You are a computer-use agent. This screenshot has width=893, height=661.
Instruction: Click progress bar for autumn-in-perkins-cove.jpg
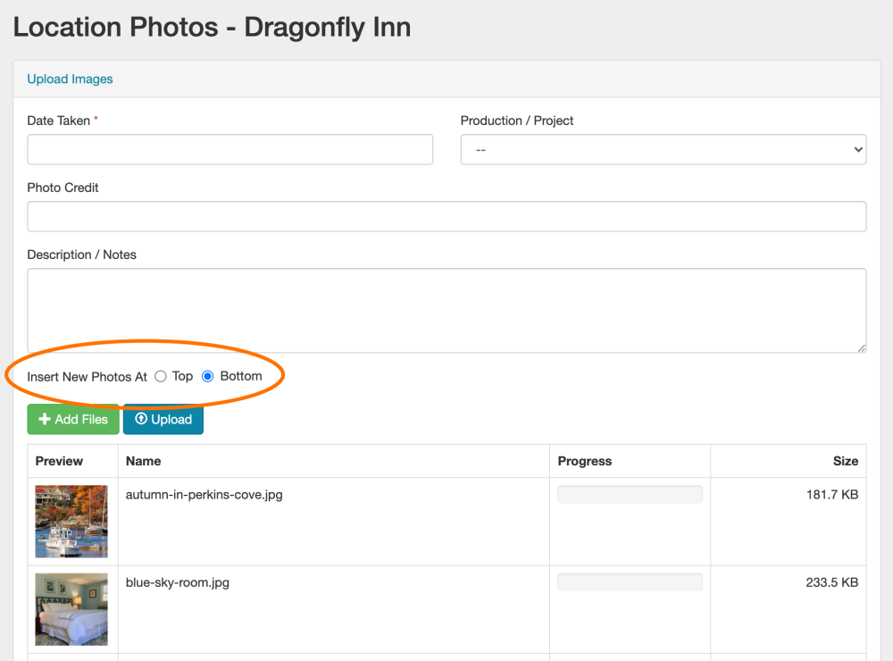pyautogui.click(x=630, y=495)
